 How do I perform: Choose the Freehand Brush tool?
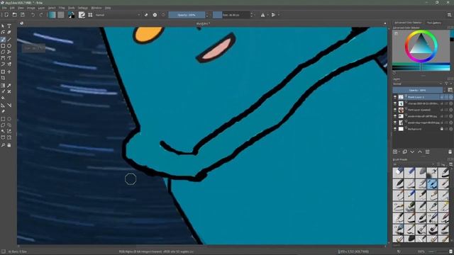pyautogui.click(x=3, y=40)
